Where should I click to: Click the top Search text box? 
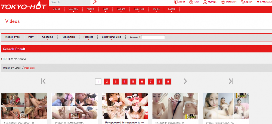click(x=69, y=2)
